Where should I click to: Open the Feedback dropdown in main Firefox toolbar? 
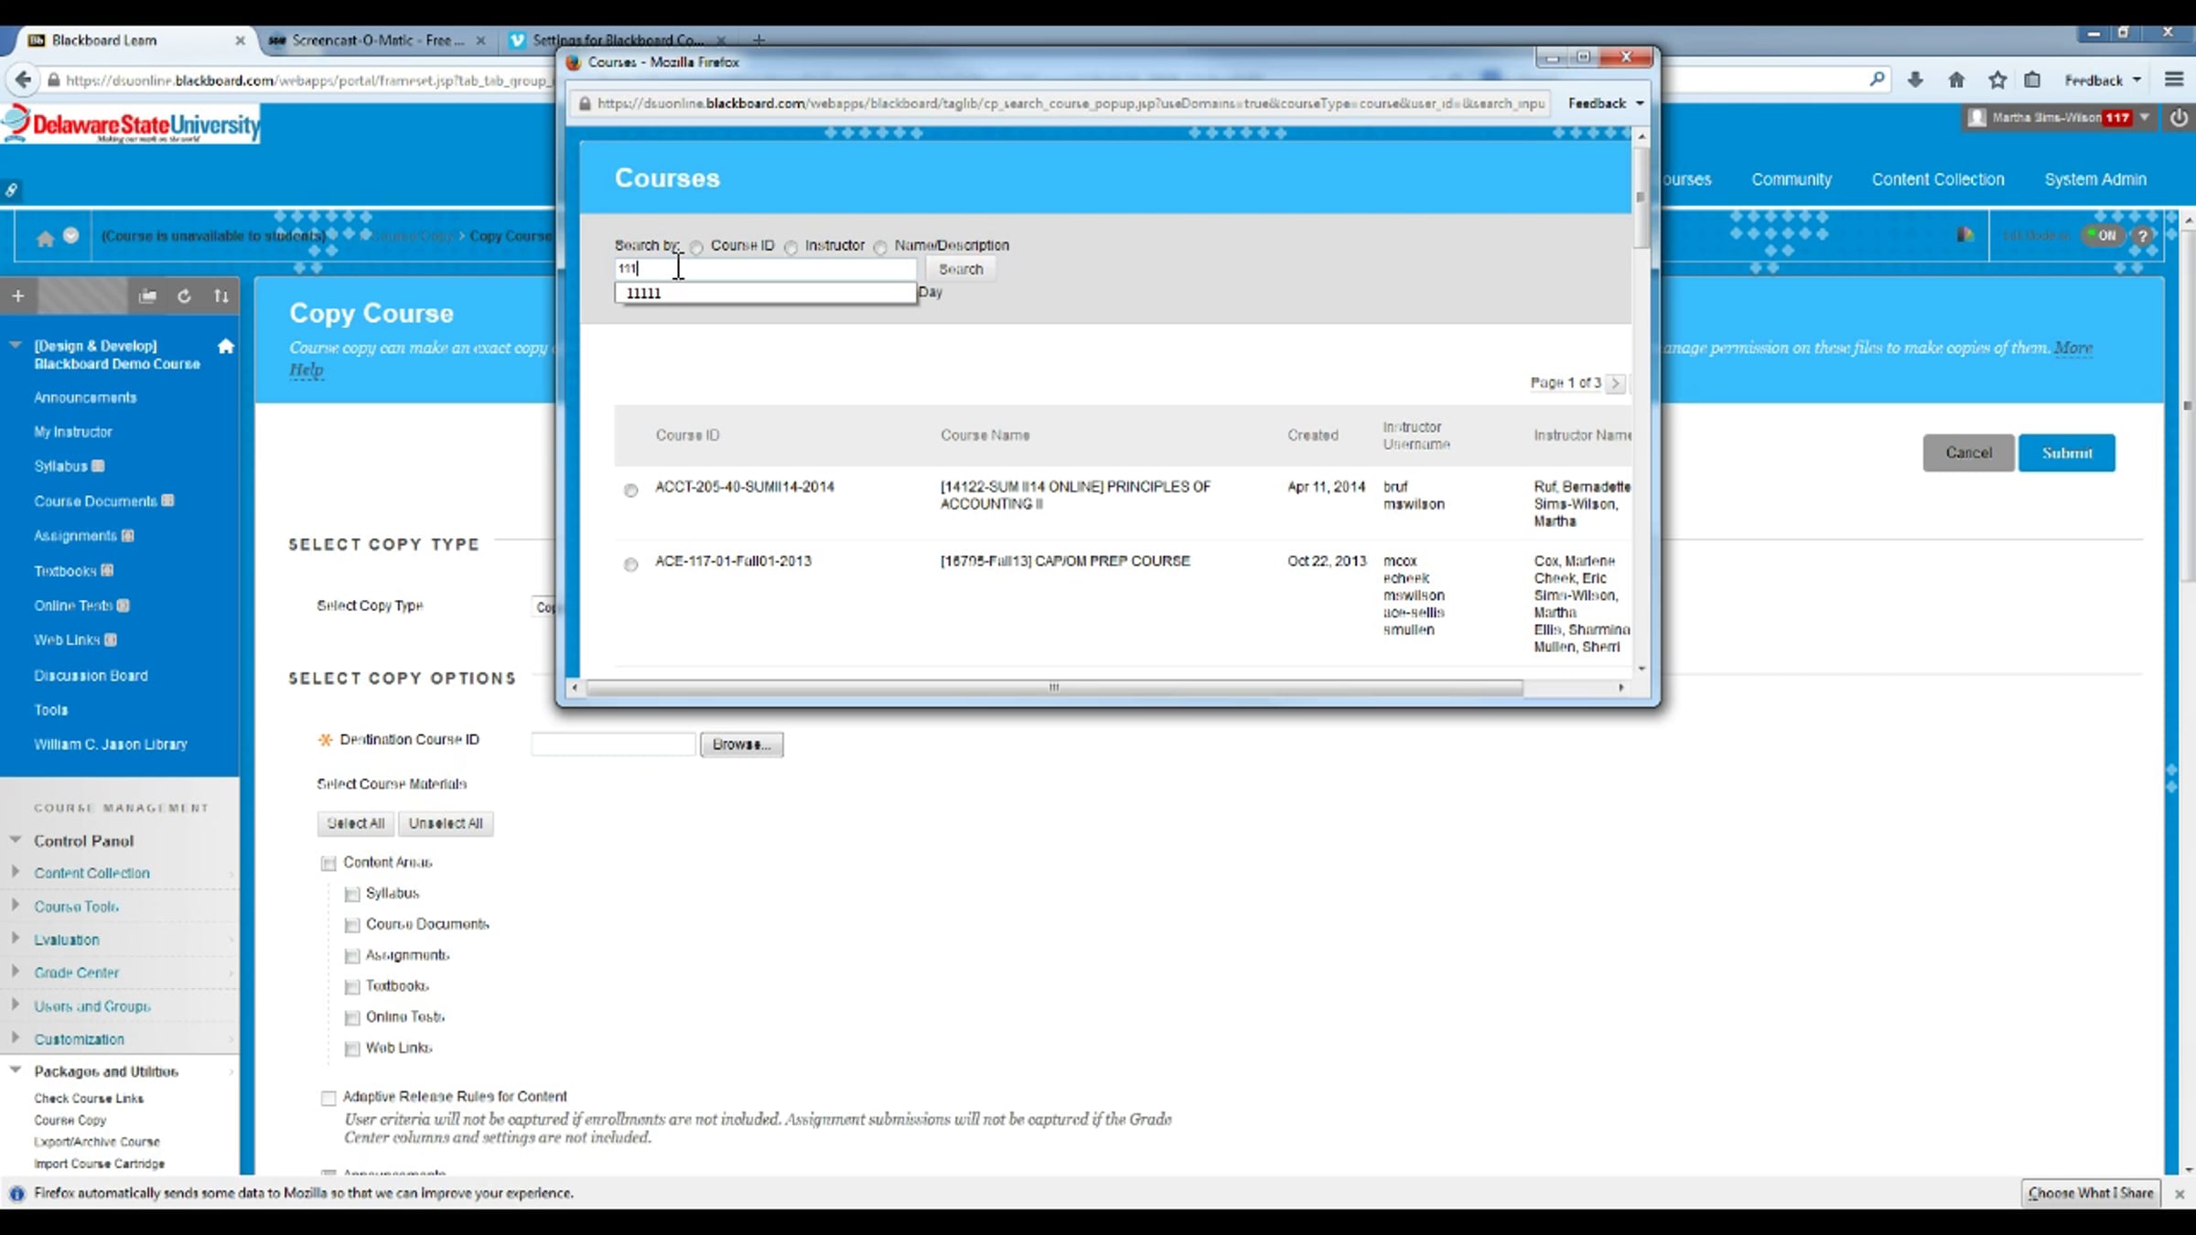pos(2103,80)
